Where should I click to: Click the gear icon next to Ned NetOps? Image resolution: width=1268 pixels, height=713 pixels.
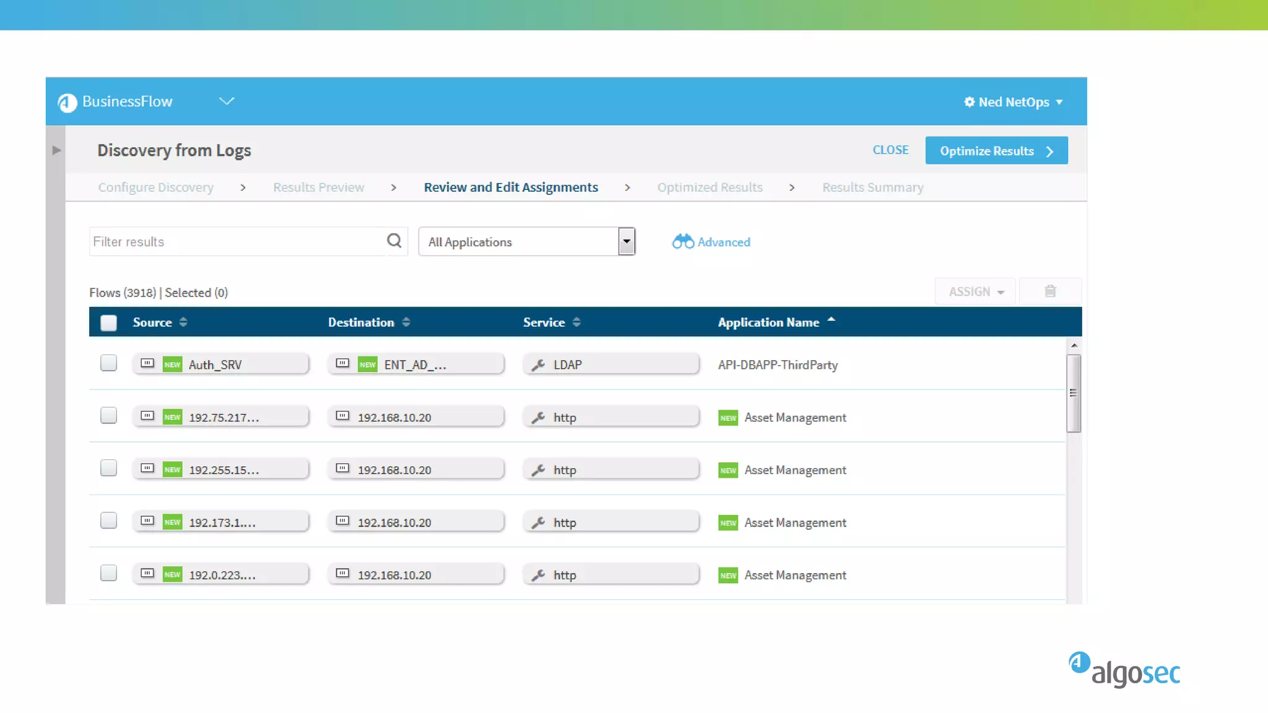point(969,102)
